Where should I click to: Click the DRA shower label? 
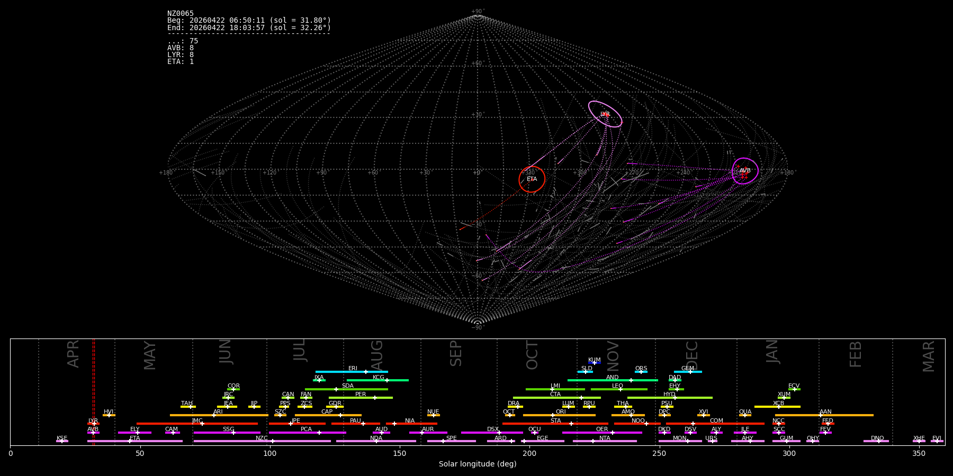(x=514, y=403)
